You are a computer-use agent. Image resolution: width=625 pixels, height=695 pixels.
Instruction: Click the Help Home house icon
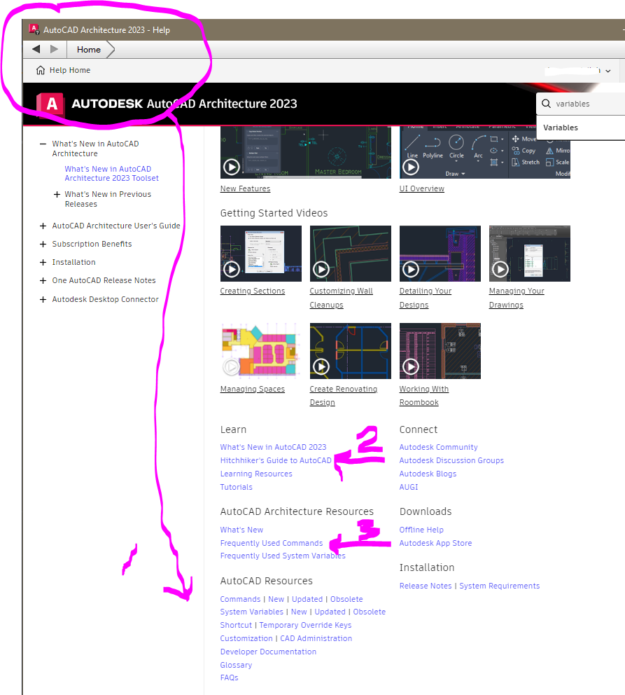click(x=42, y=70)
